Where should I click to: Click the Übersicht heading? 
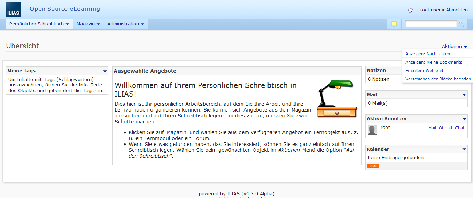click(x=23, y=46)
